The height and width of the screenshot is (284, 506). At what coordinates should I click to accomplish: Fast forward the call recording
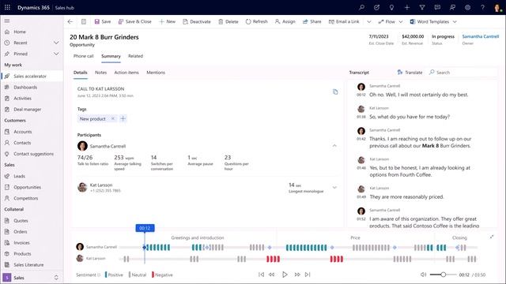297,275
